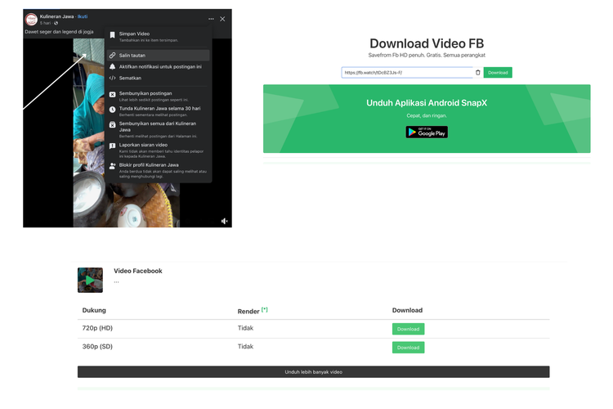This screenshot has height=409, width=613.
Task: Click the bell icon for post notifications
Action: pyautogui.click(x=113, y=67)
